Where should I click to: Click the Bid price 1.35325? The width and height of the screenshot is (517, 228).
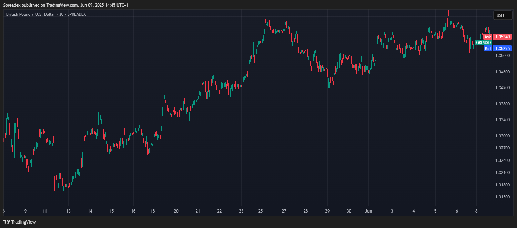(502, 49)
